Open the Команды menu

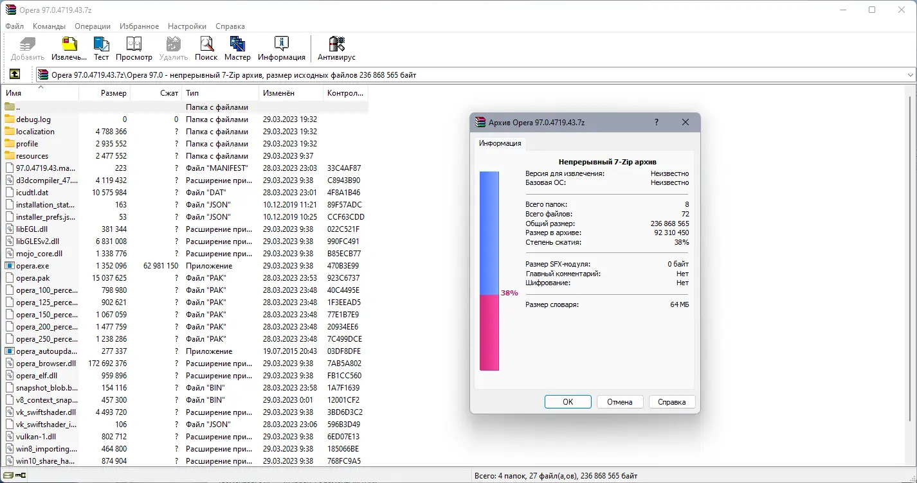(50, 26)
